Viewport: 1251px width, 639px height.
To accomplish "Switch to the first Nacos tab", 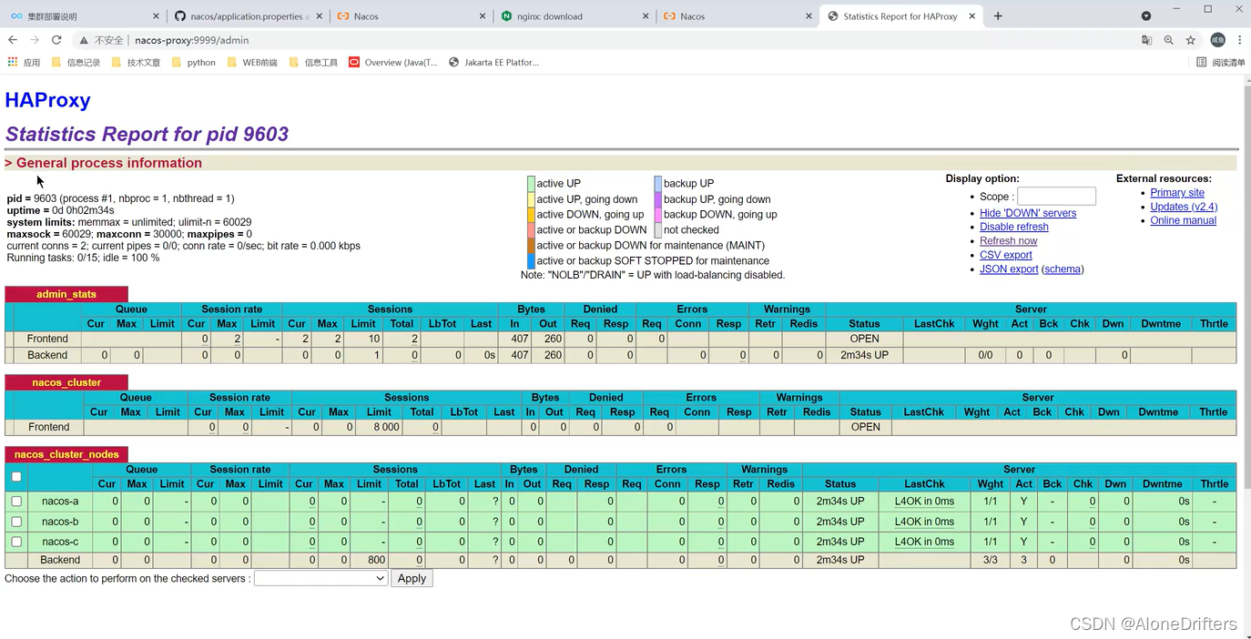I will click(x=410, y=16).
